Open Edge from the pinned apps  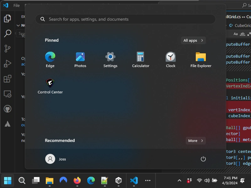pos(50,60)
